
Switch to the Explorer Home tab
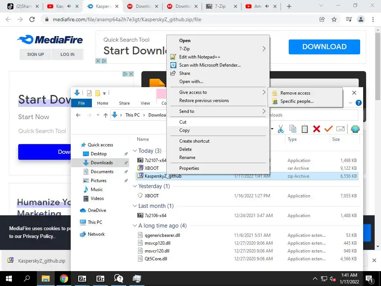(x=103, y=103)
